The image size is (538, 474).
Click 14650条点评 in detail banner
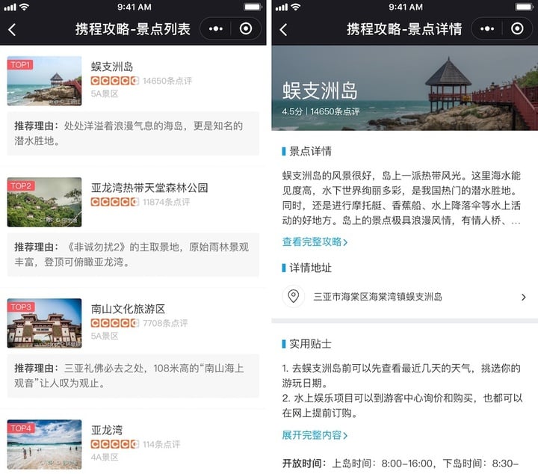tap(335, 111)
